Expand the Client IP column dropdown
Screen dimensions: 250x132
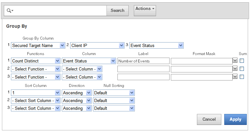tap(97, 46)
